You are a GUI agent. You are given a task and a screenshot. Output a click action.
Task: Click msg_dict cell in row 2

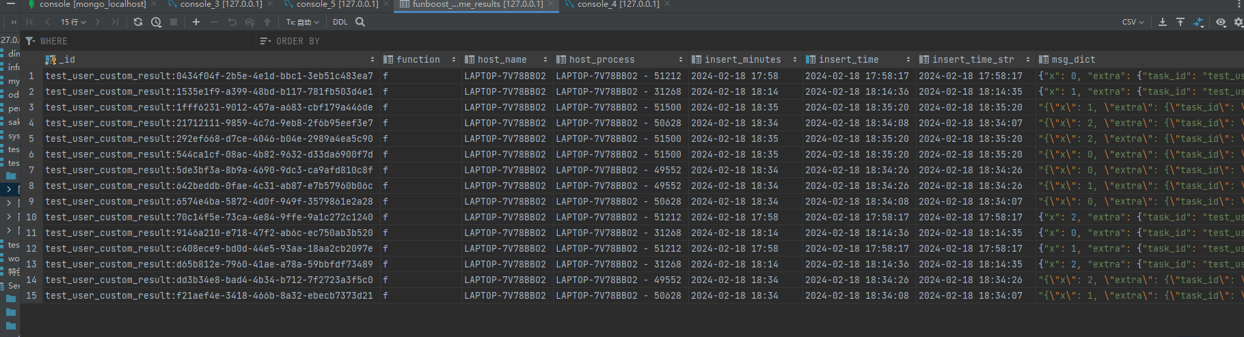[x=1140, y=91]
